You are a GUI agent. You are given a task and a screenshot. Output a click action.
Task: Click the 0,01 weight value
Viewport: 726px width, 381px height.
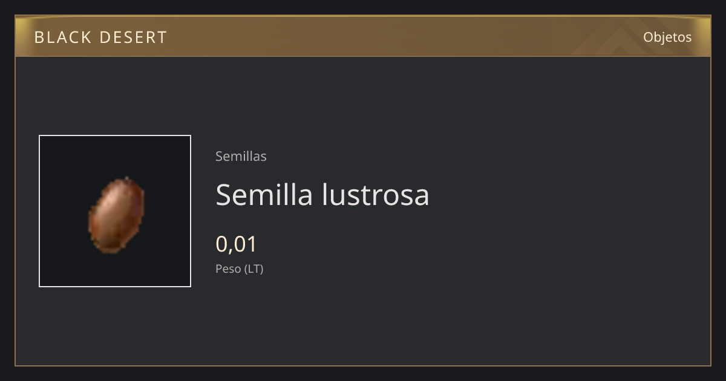pos(237,244)
